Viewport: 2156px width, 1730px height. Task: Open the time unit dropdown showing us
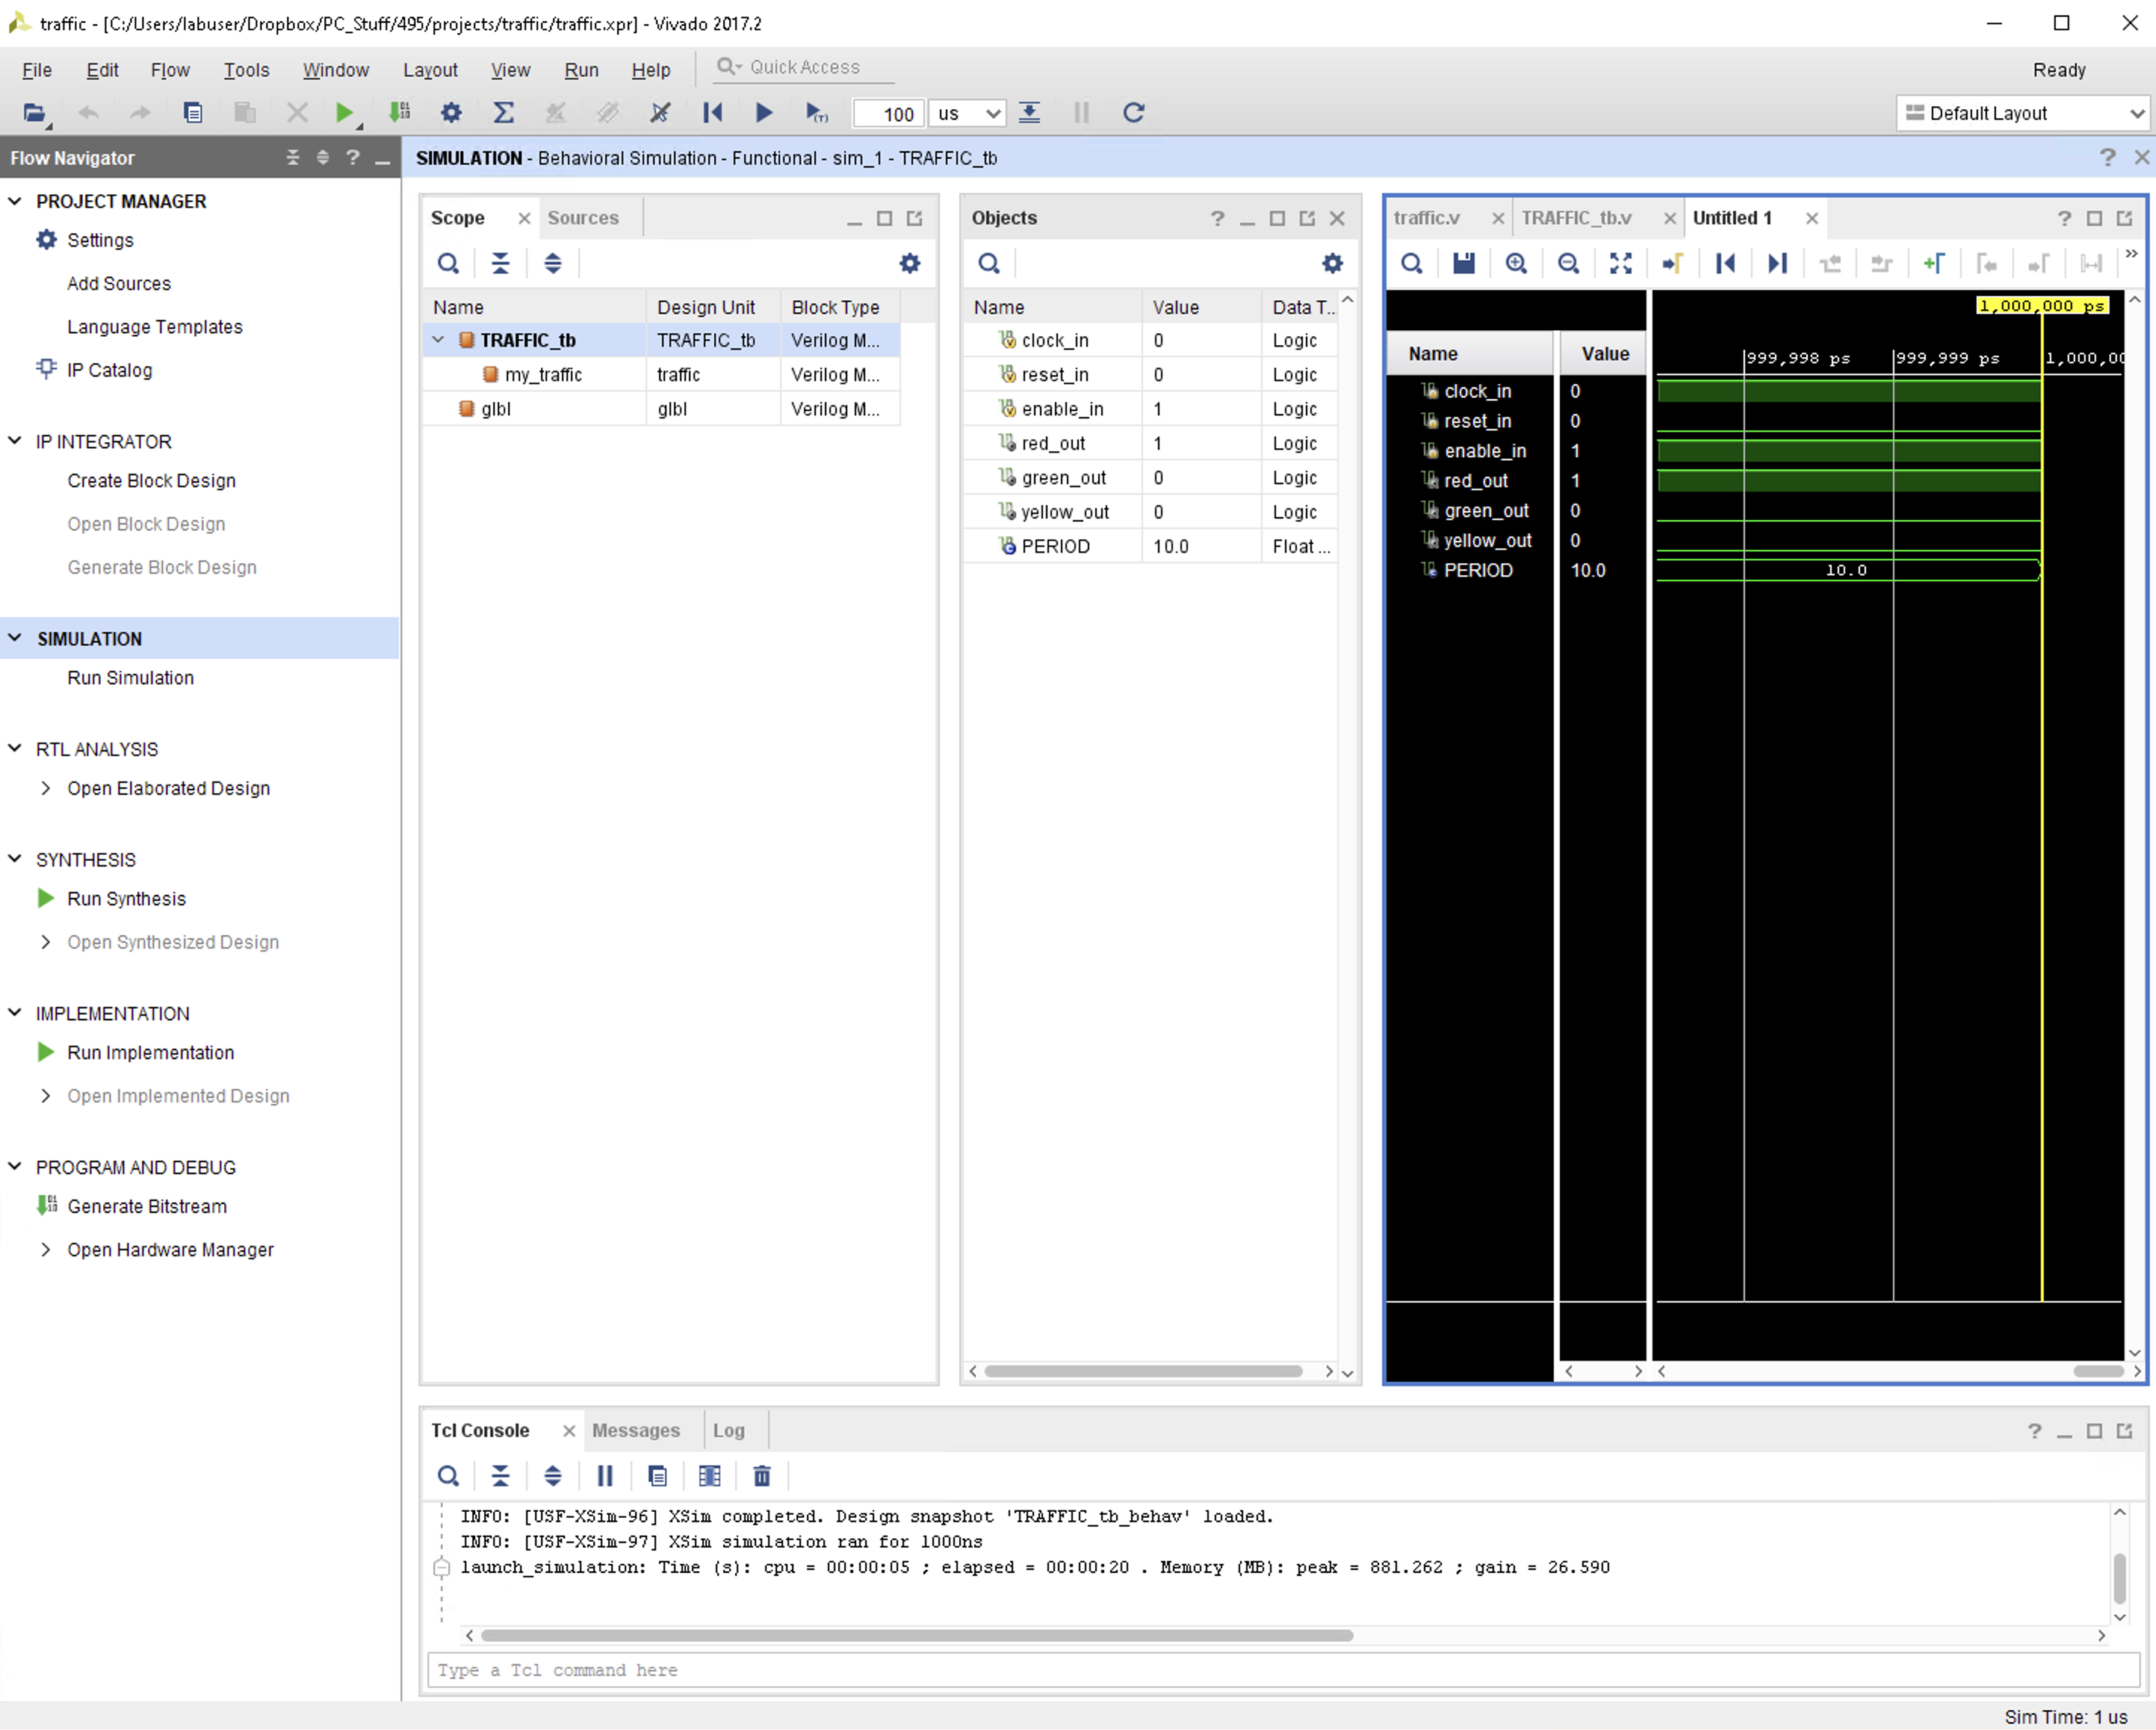pos(967,113)
